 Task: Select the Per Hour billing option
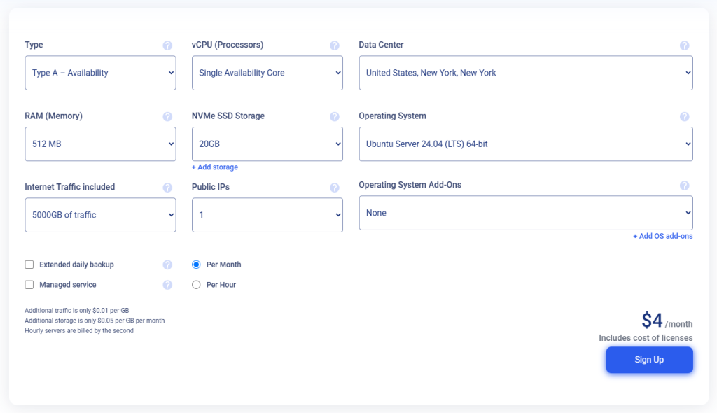click(196, 285)
